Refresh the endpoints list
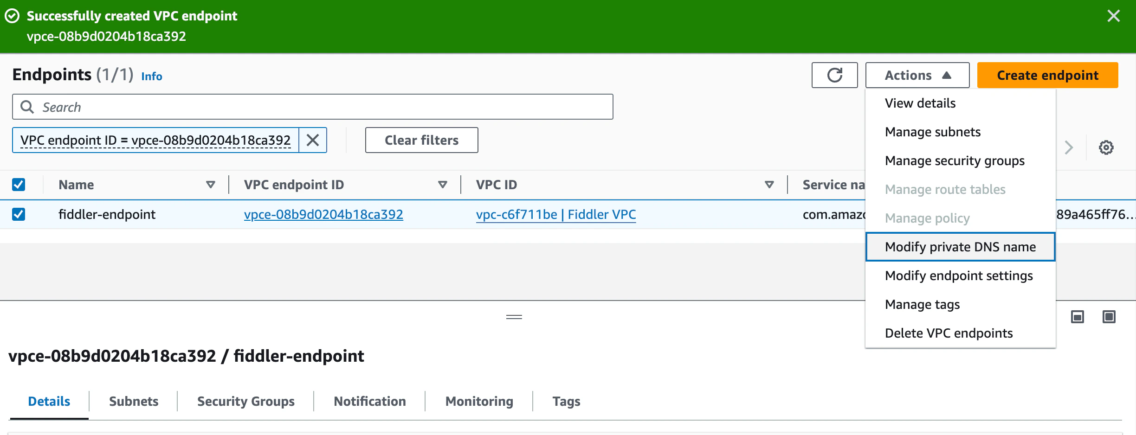The height and width of the screenshot is (435, 1136). pos(834,75)
